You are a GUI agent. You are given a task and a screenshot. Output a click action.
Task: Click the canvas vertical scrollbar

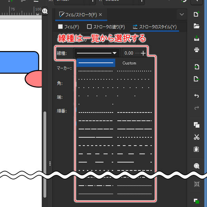pos(45,155)
